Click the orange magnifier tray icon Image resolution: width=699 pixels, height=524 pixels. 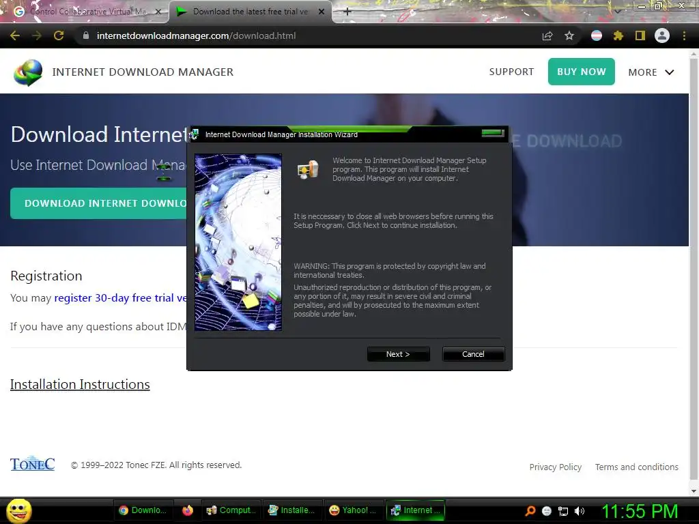(x=530, y=511)
